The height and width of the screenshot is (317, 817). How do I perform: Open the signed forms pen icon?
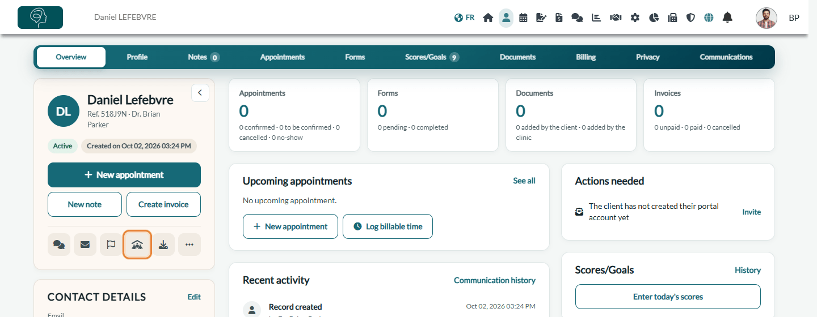click(541, 18)
